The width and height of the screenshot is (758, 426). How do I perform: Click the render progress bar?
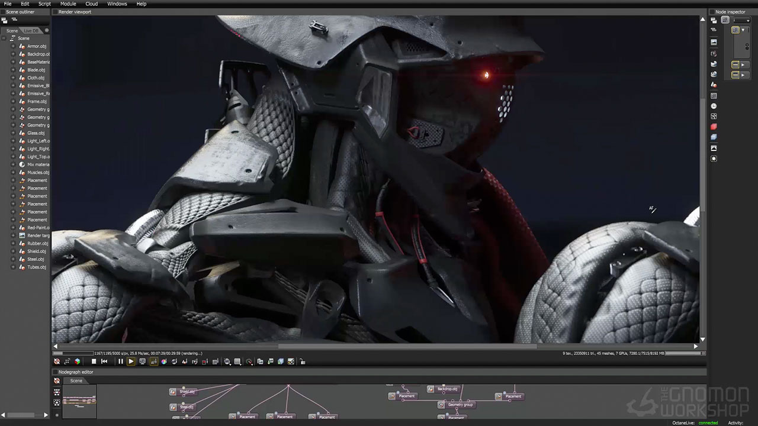pyautogui.click(x=73, y=353)
